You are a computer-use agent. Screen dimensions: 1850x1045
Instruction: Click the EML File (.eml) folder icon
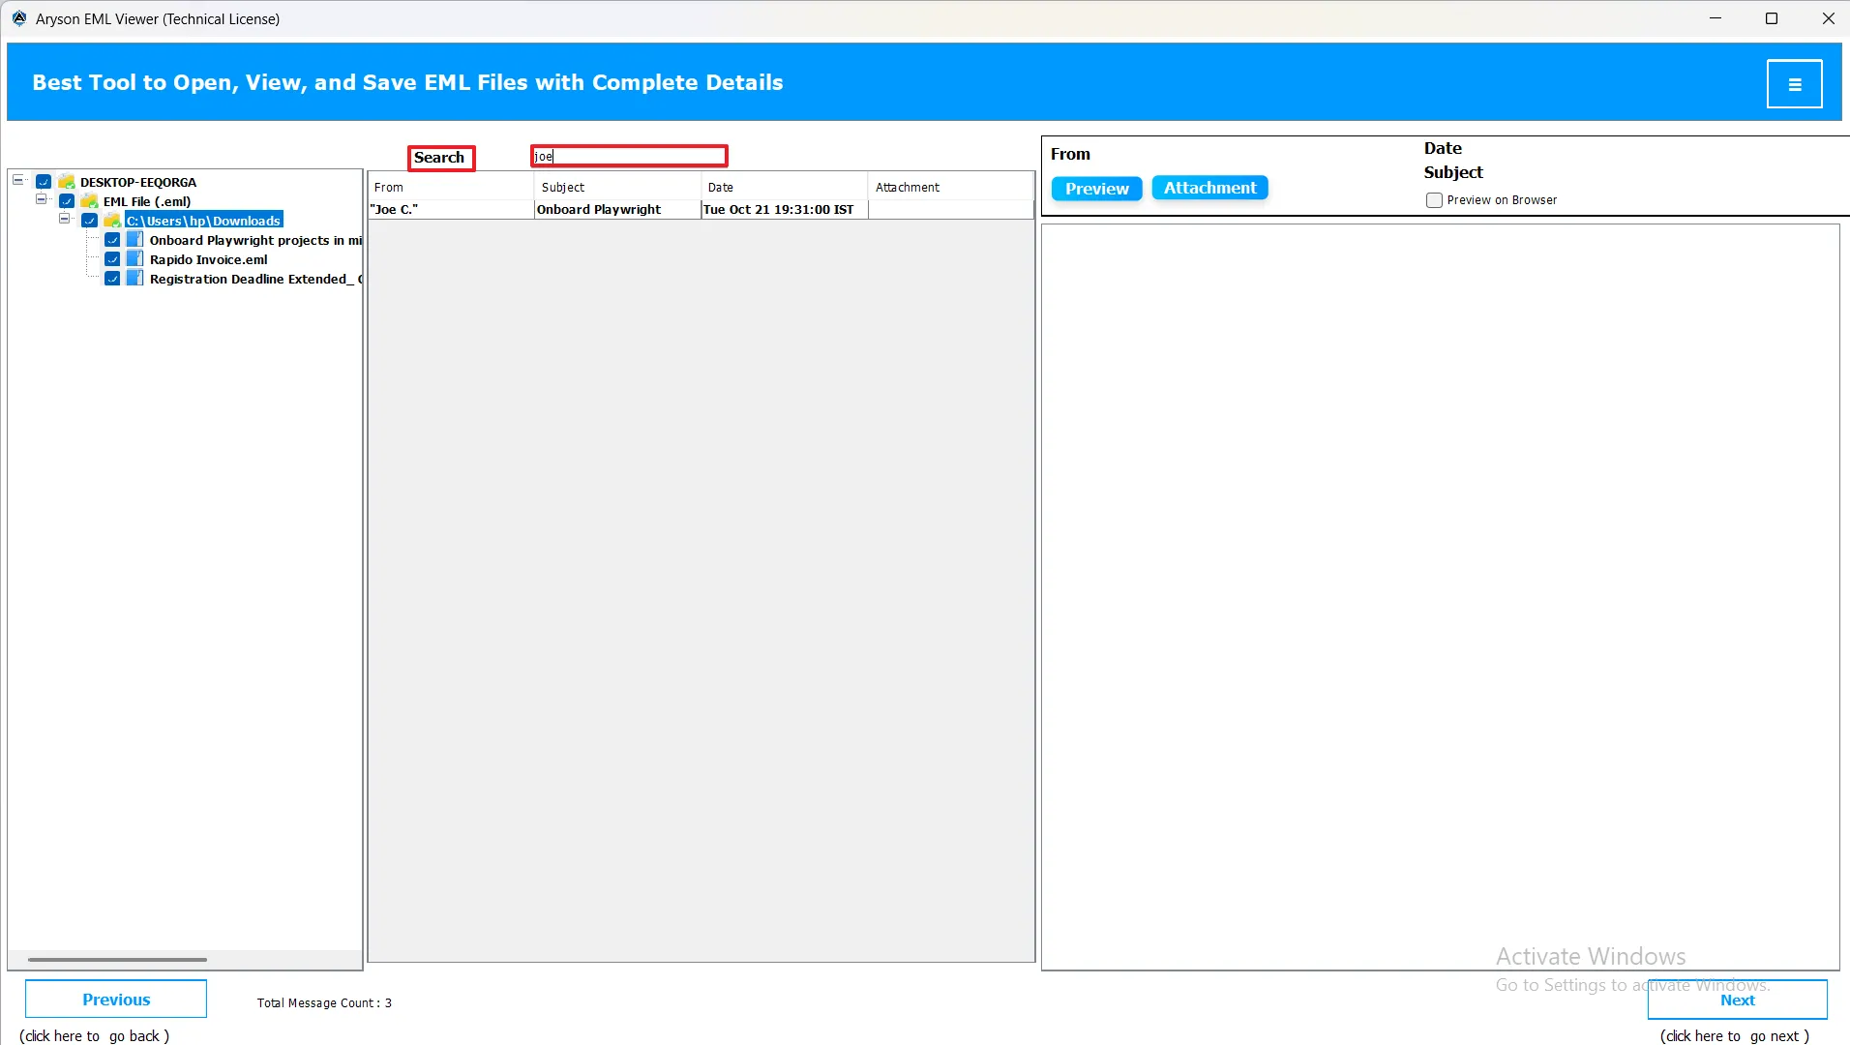89,201
